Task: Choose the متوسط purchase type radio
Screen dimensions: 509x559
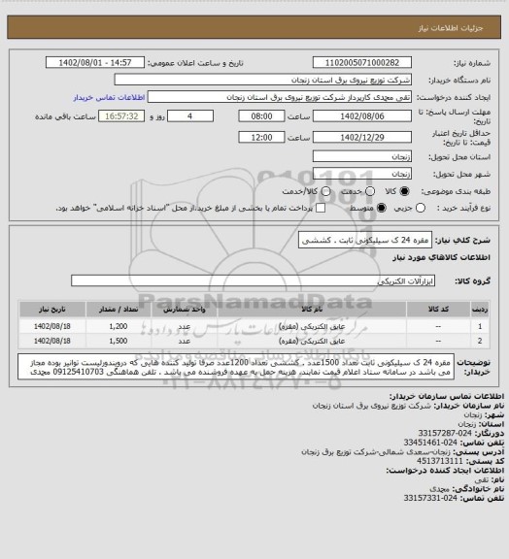Action: (x=382, y=208)
